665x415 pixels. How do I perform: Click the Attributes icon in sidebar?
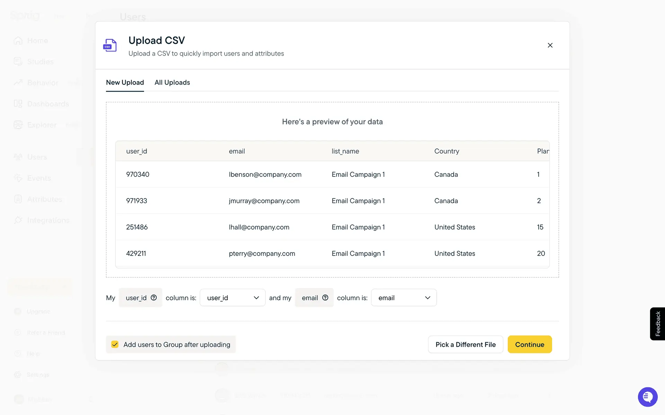click(x=18, y=199)
